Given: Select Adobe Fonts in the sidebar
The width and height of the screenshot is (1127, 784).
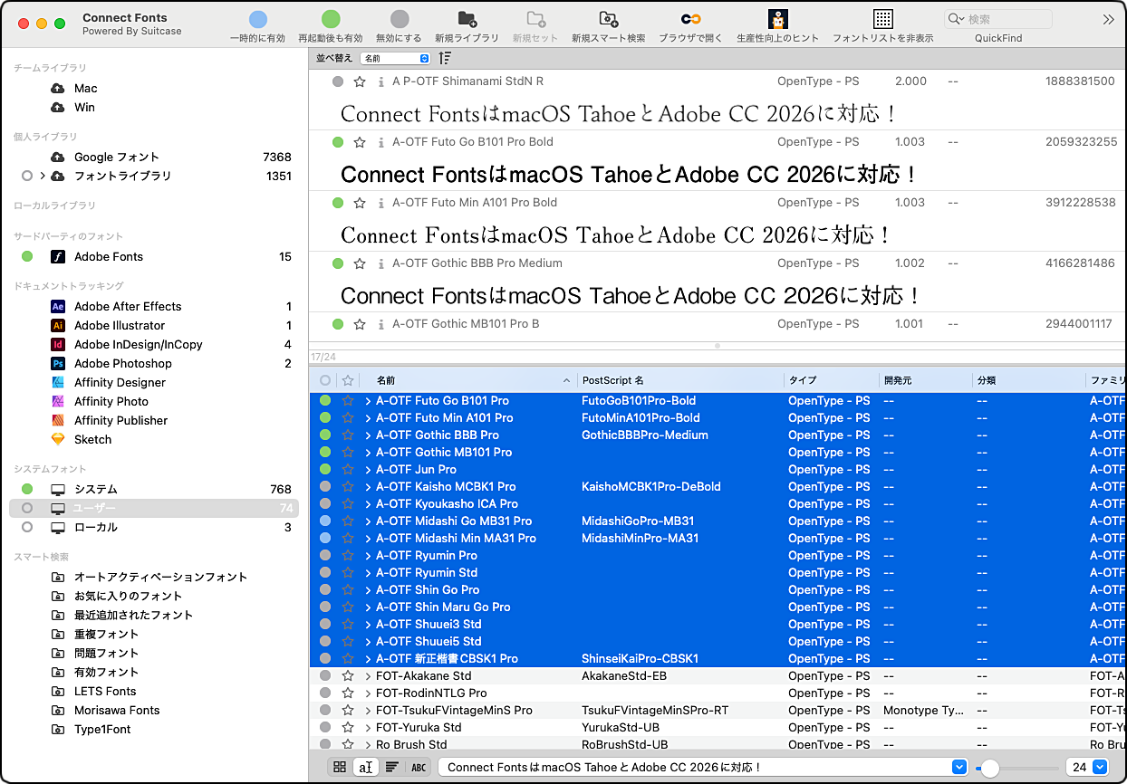Looking at the screenshot, I should pos(109,256).
